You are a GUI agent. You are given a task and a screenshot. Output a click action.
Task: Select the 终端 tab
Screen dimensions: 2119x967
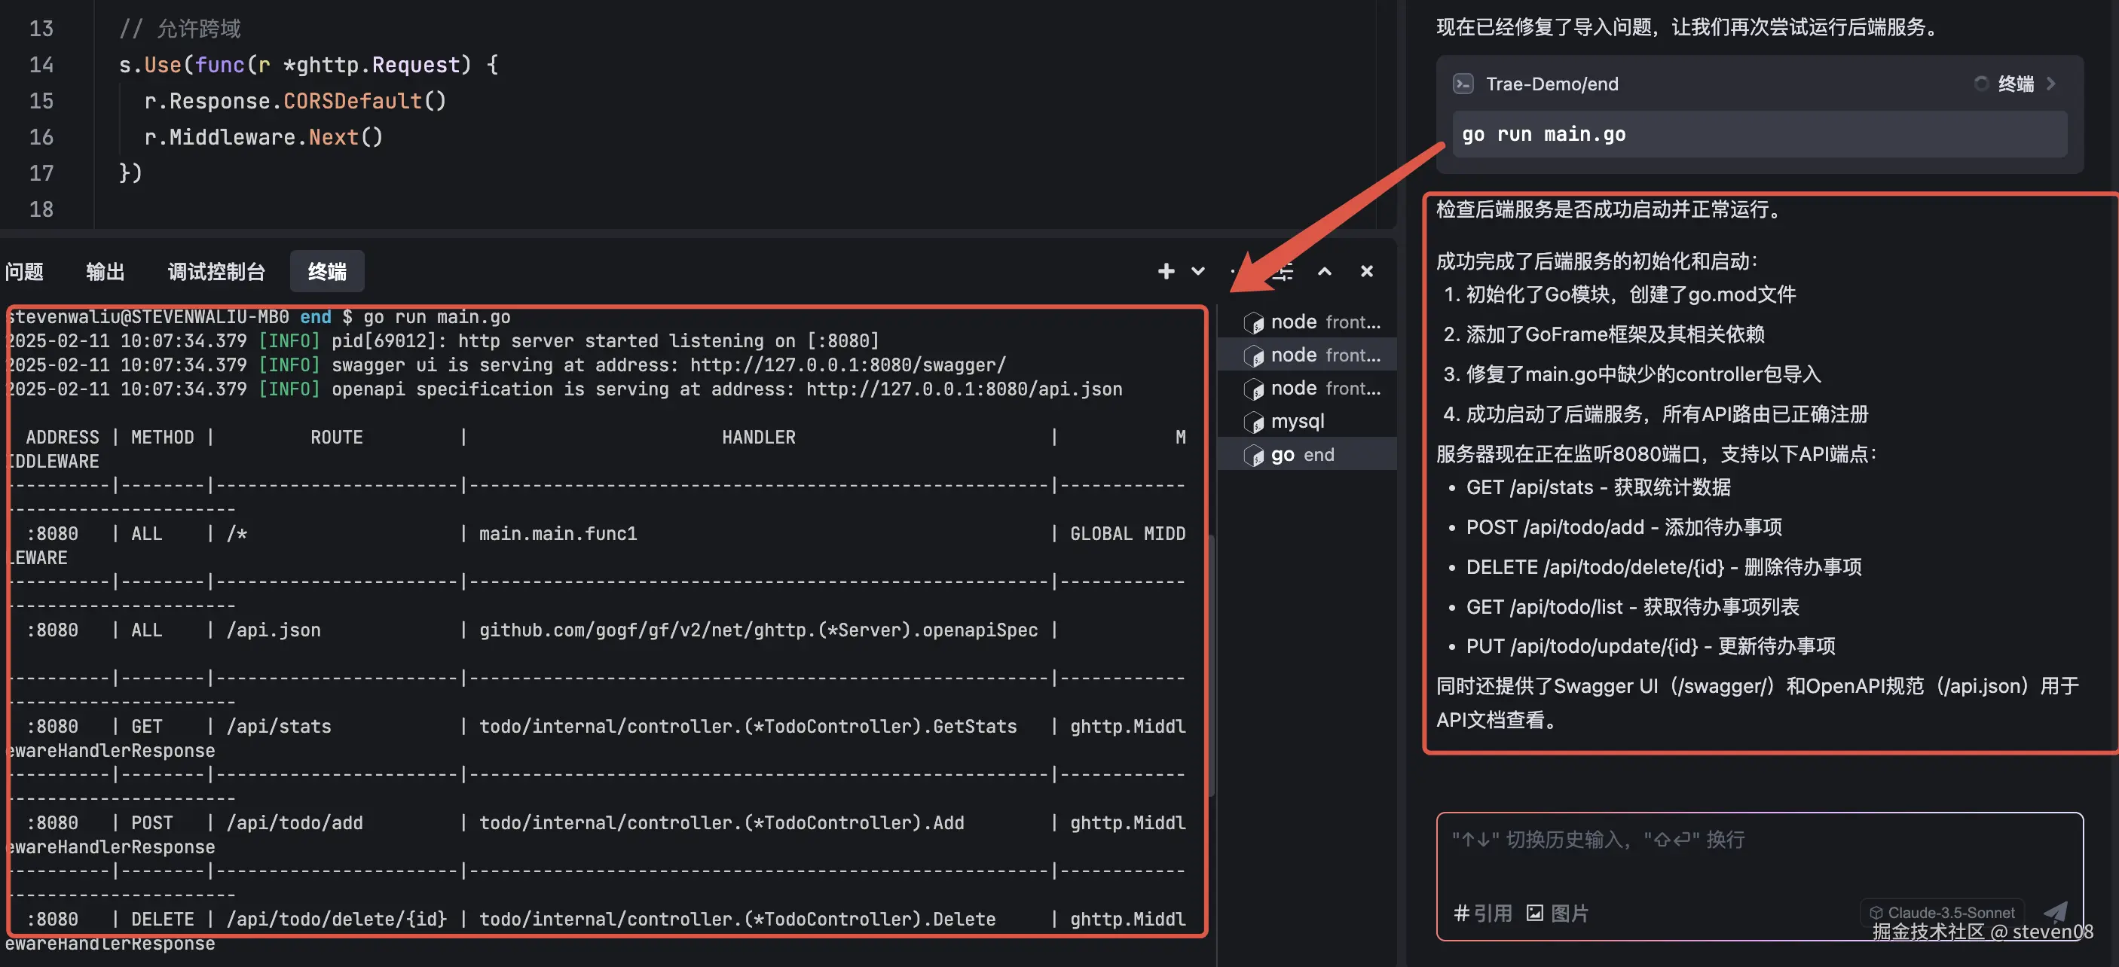(326, 271)
